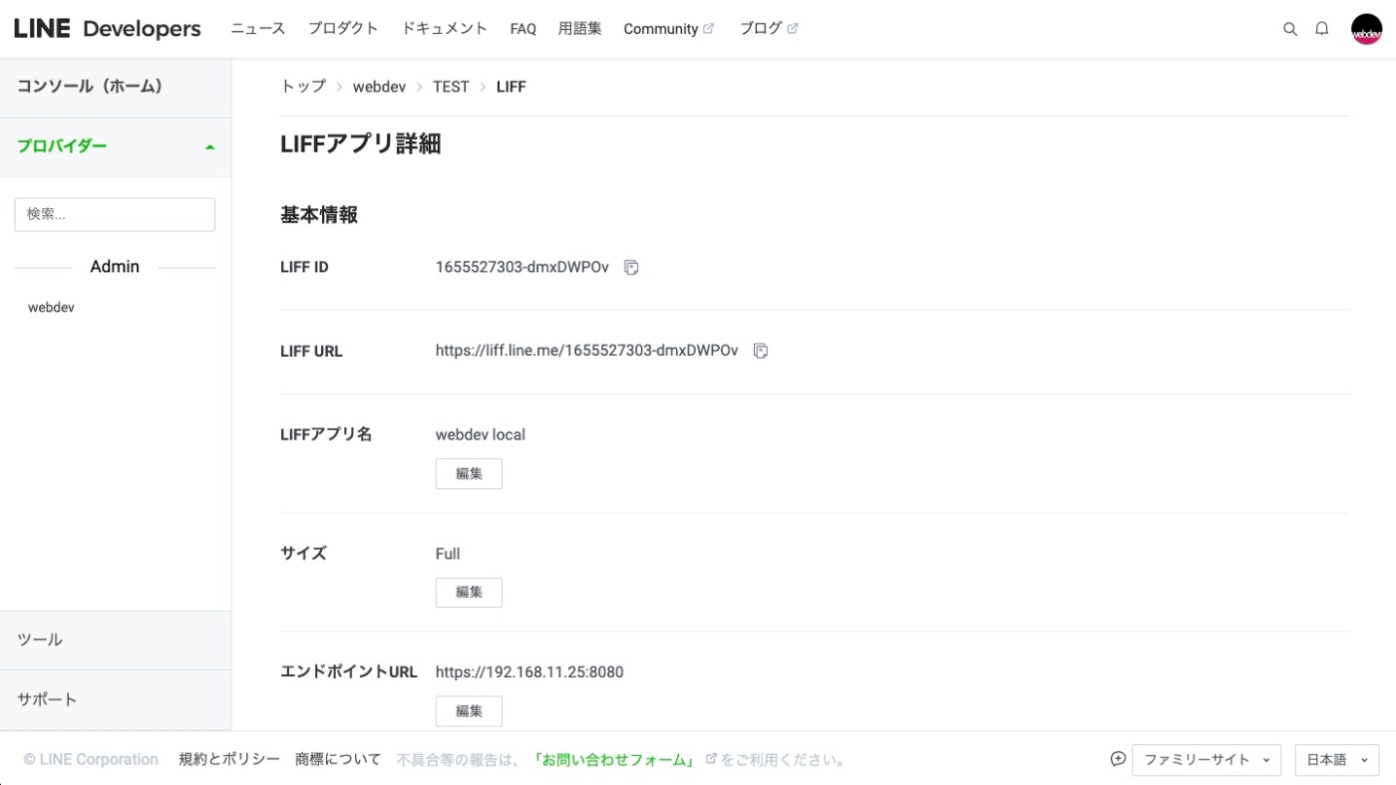Open the お問い合わせフォーム link

coord(615,759)
